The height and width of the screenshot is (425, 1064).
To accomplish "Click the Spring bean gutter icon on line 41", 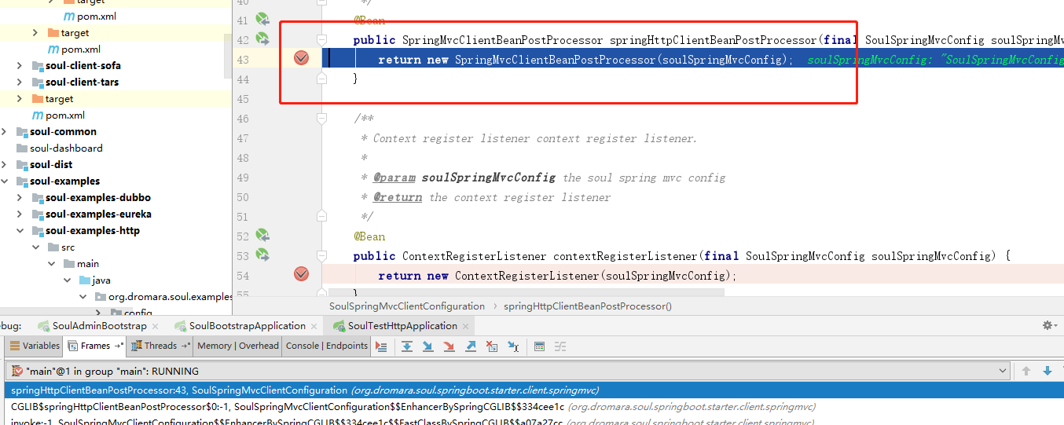I will click(262, 19).
